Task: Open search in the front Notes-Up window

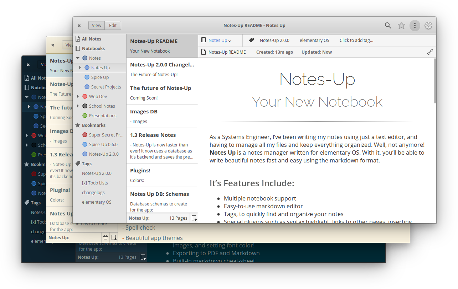Action: pos(388,26)
